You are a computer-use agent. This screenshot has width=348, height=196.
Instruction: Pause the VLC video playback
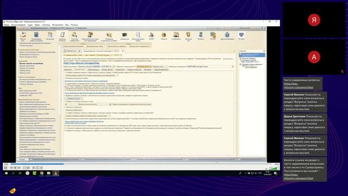pyautogui.click(x=5, y=168)
